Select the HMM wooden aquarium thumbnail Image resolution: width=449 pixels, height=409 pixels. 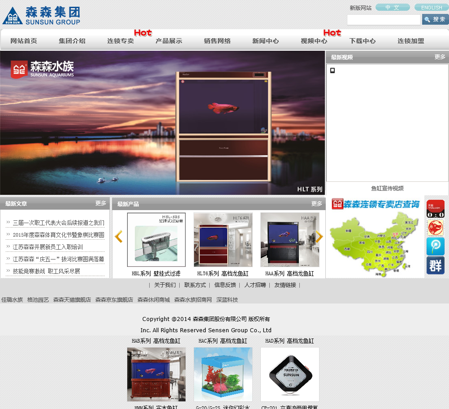(x=156, y=374)
